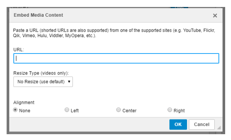Click the Cancel button

[x=202, y=124]
